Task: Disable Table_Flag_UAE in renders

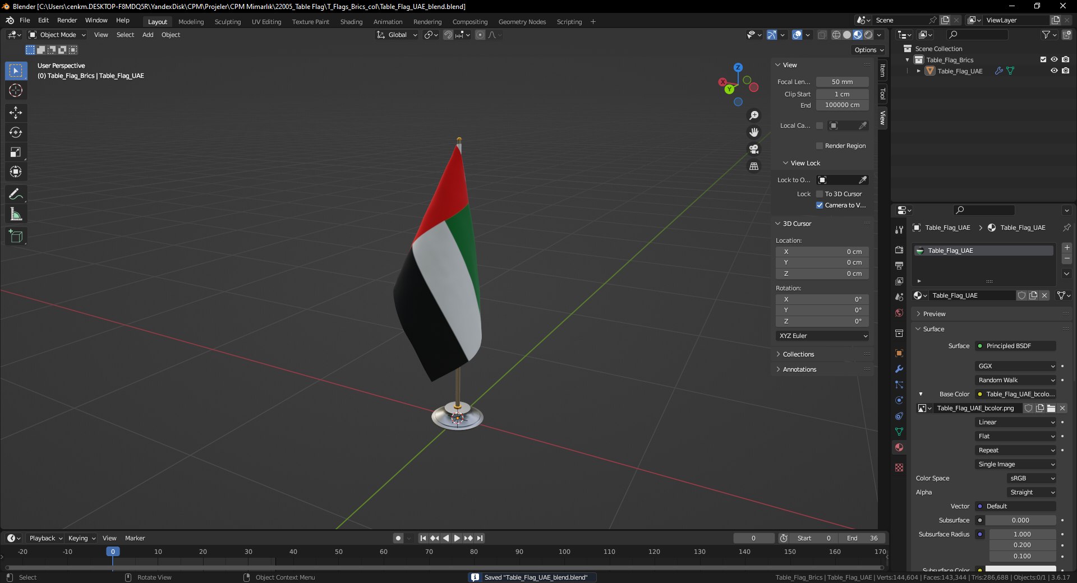Action: (1065, 71)
